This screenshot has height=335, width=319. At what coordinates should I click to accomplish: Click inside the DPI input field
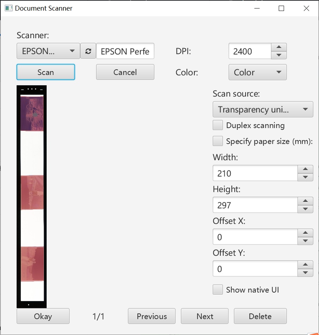(251, 51)
